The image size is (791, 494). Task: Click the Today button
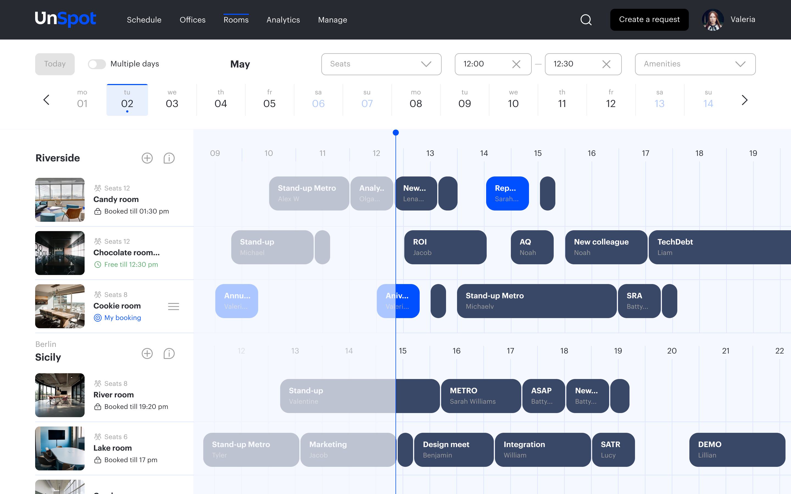55,64
